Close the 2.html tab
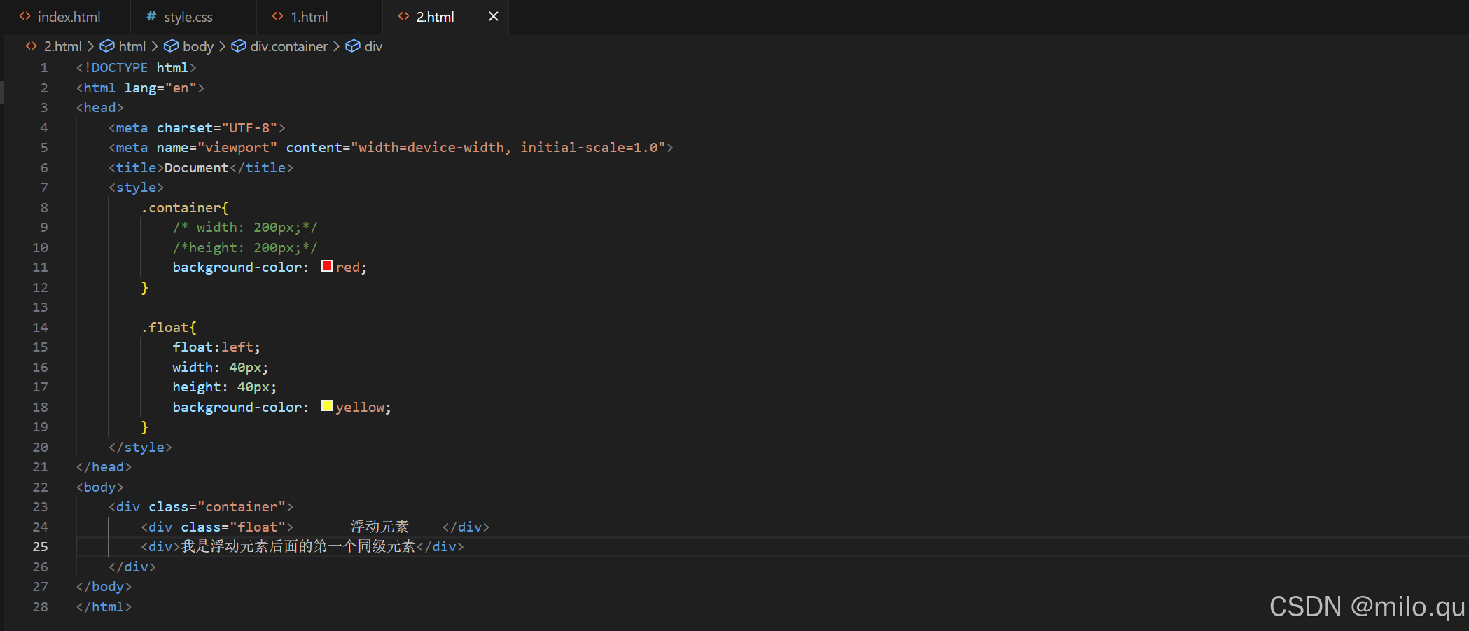 pyautogui.click(x=494, y=16)
